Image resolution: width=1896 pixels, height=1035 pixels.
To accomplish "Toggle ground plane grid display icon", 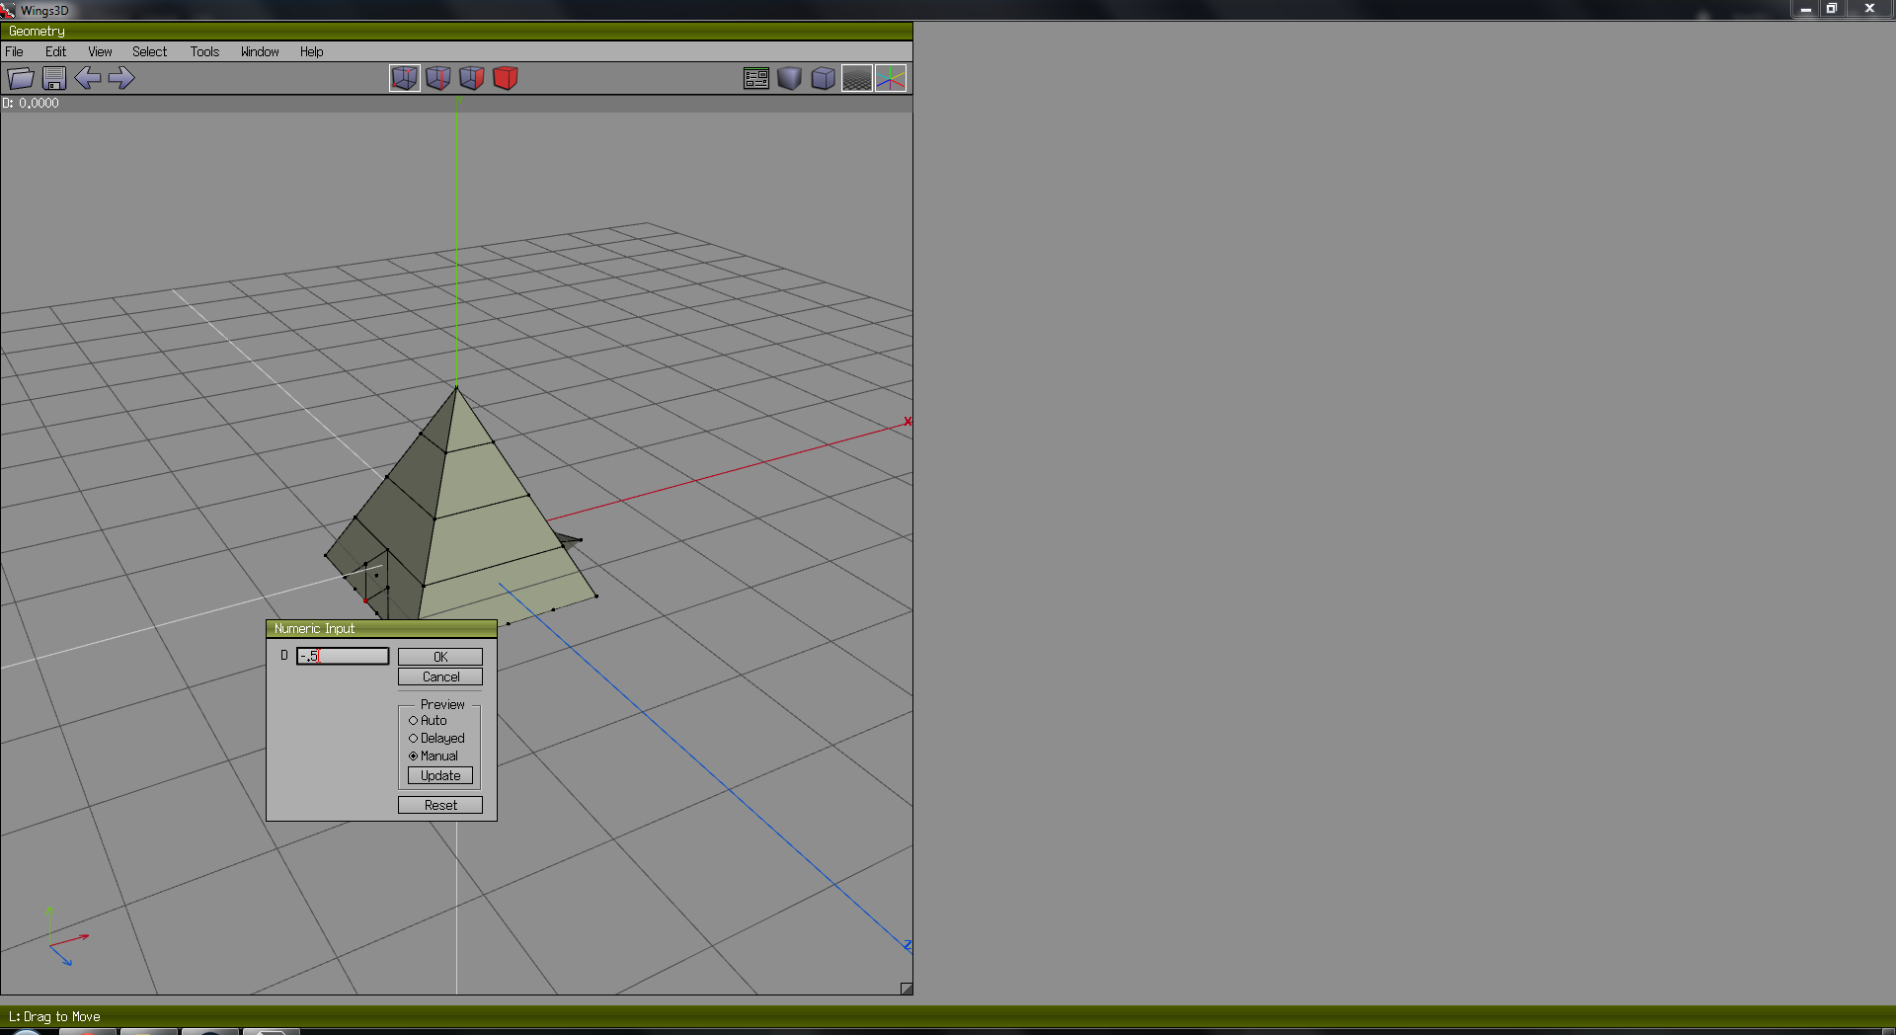I will [857, 79].
